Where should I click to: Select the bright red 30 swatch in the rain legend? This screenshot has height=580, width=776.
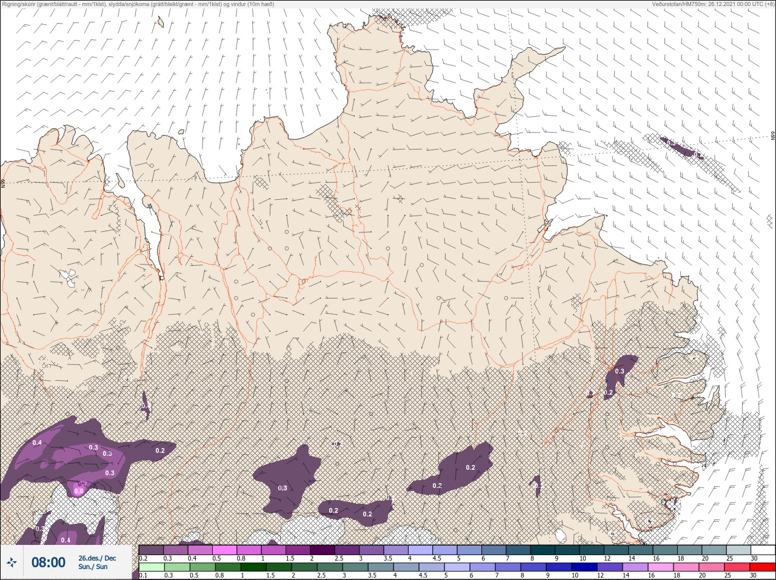(762, 567)
